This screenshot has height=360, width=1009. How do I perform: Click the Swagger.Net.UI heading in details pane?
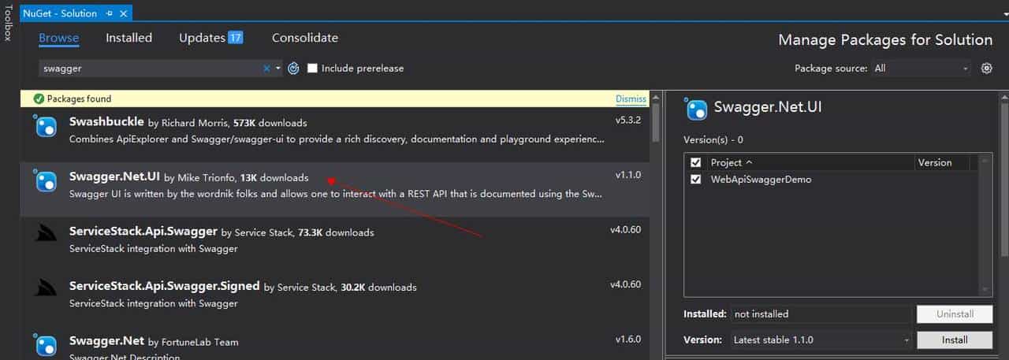(x=768, y=107)
